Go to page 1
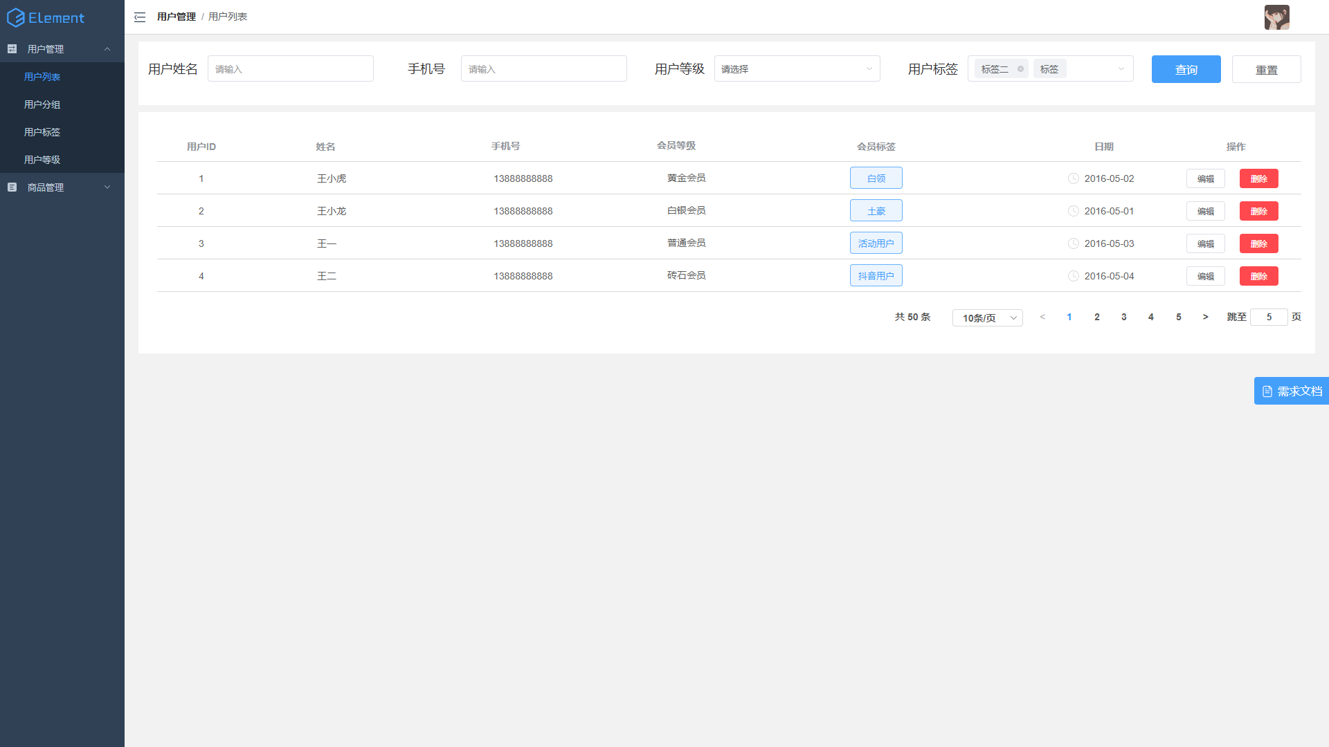Screen dimensions: 1329x747 click(1069, 317)
